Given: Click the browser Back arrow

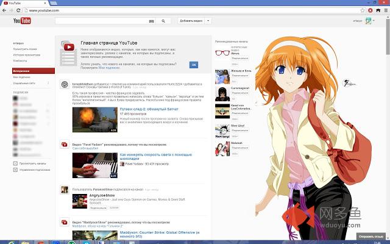Looking at the screenshot, I should 4,10.
